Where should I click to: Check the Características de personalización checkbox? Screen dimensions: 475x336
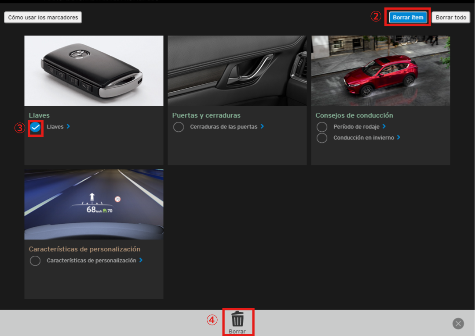click(35, 261)
